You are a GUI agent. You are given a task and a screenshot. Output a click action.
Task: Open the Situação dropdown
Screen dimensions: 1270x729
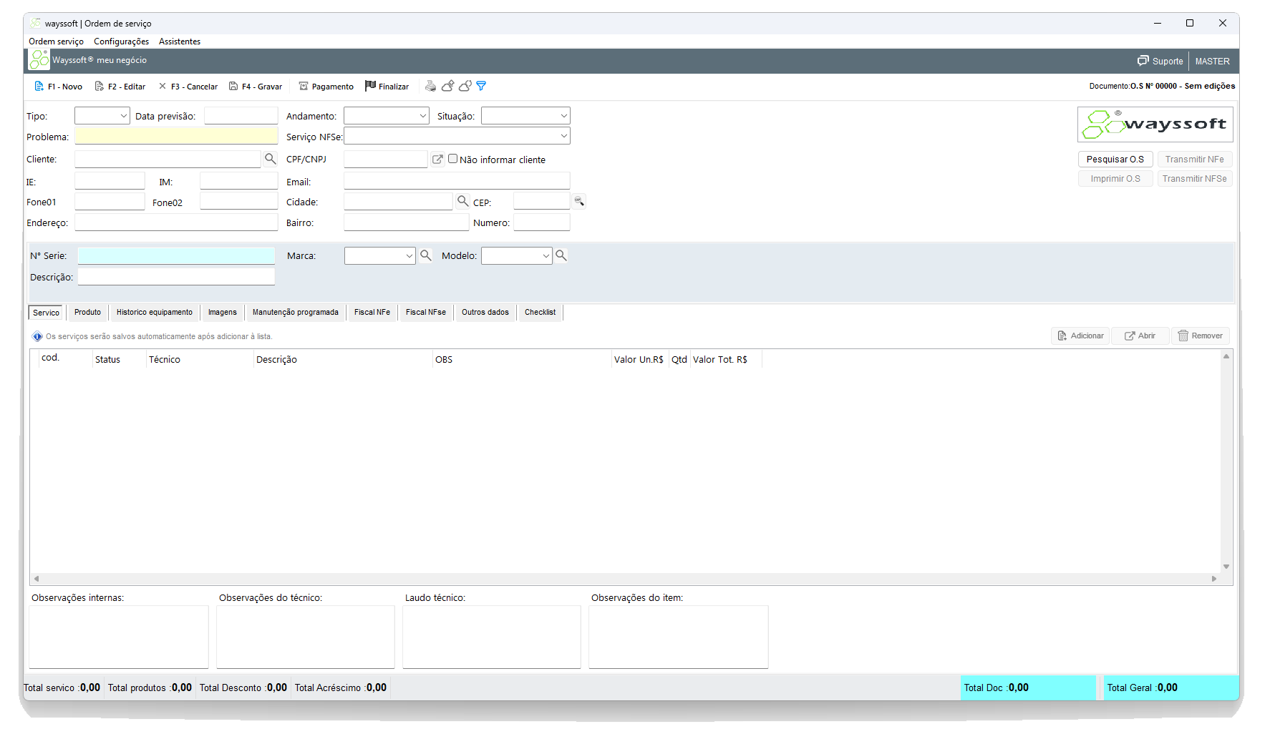(x=525, y=116)
